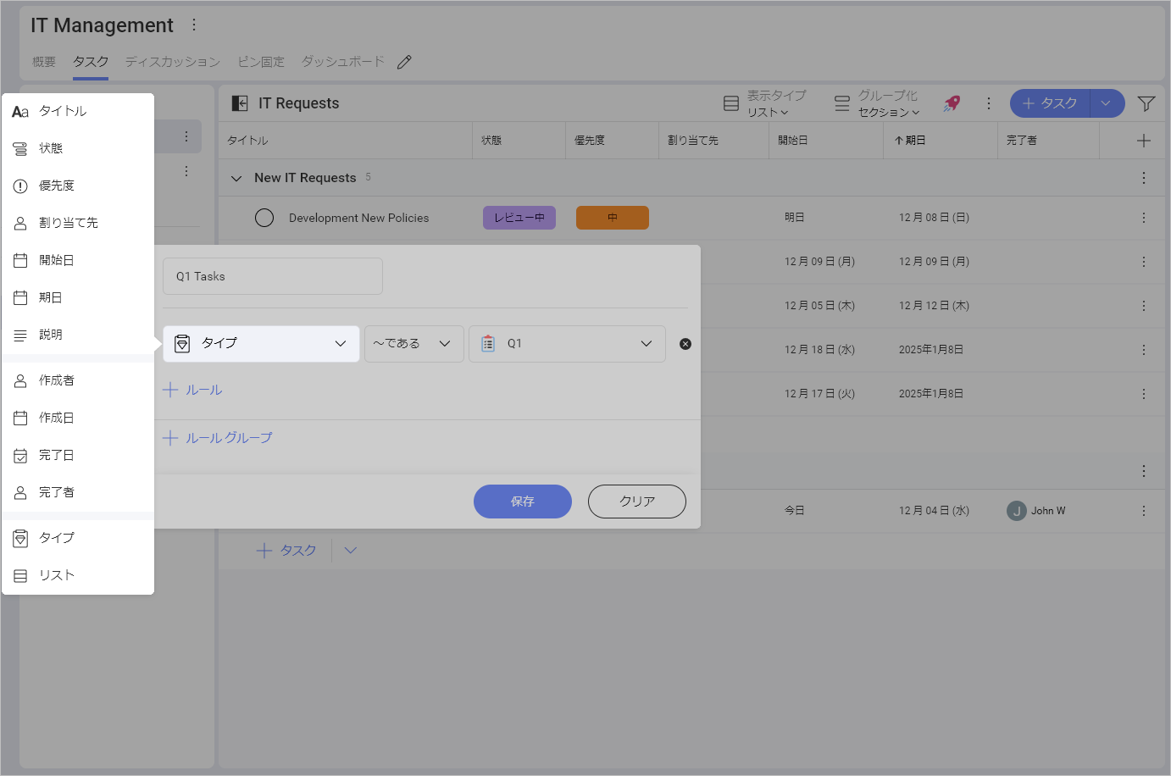Switch to the ディスカッション tab
Image resolution: width=1171 pixels, height=776 pixels.
173,62
